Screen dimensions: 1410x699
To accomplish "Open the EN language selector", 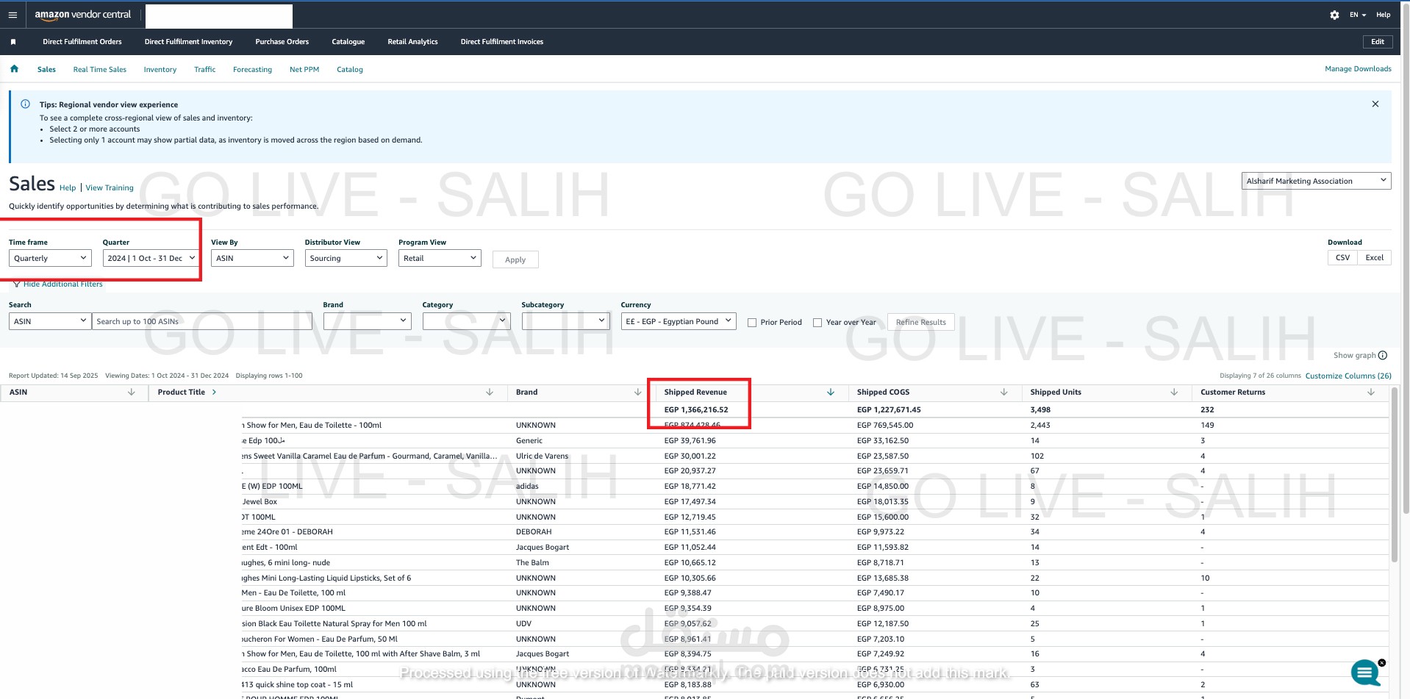I will tap(1358, 15).
